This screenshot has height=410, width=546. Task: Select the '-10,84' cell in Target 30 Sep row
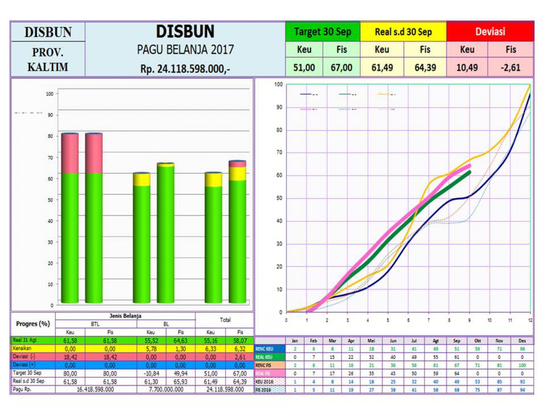pos(151,373)
